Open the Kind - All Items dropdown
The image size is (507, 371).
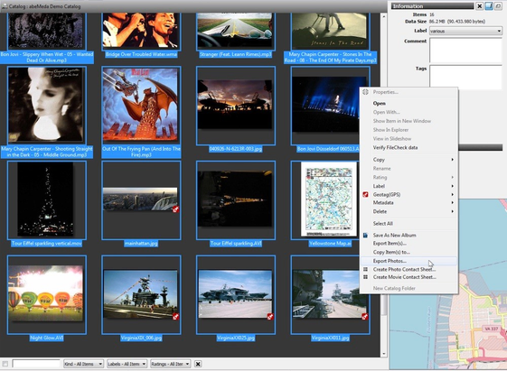point(83,364)
